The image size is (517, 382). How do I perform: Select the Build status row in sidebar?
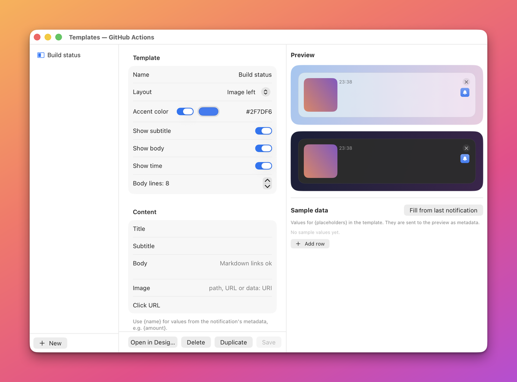pos(74,55)
